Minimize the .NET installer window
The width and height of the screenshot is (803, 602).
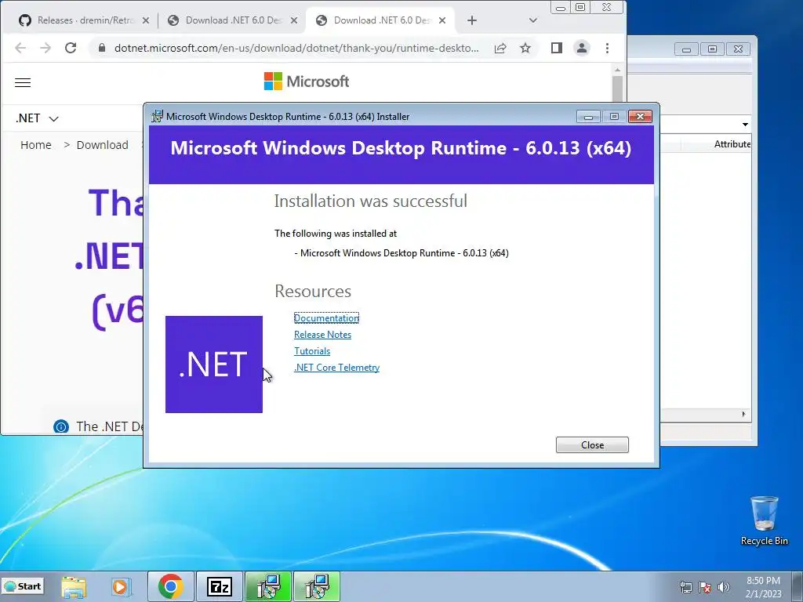click(588, 117)
